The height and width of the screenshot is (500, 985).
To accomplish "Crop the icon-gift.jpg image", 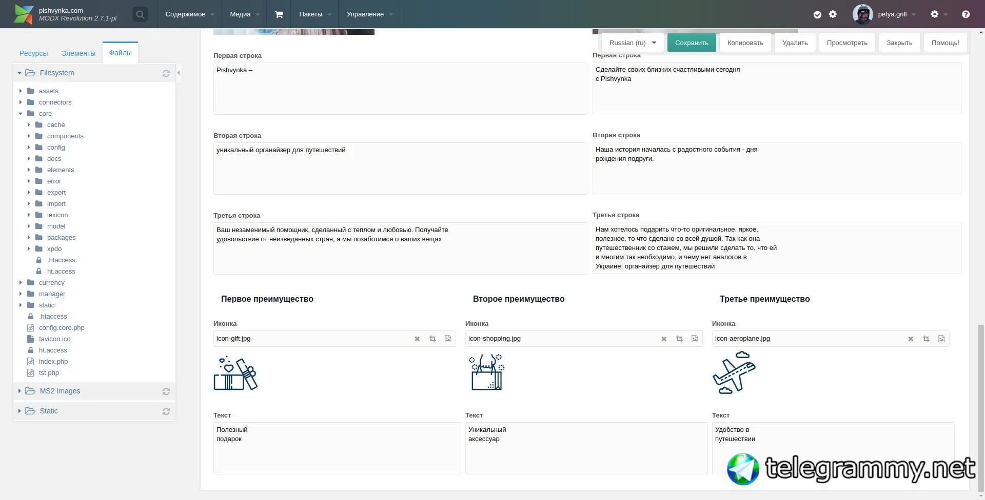I will [x=432, y=339].
